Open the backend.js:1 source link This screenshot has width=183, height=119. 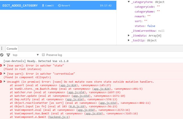click(59, 117)
